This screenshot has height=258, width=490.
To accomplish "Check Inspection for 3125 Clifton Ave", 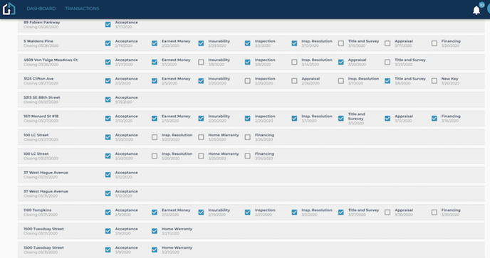I will [248, 81].
